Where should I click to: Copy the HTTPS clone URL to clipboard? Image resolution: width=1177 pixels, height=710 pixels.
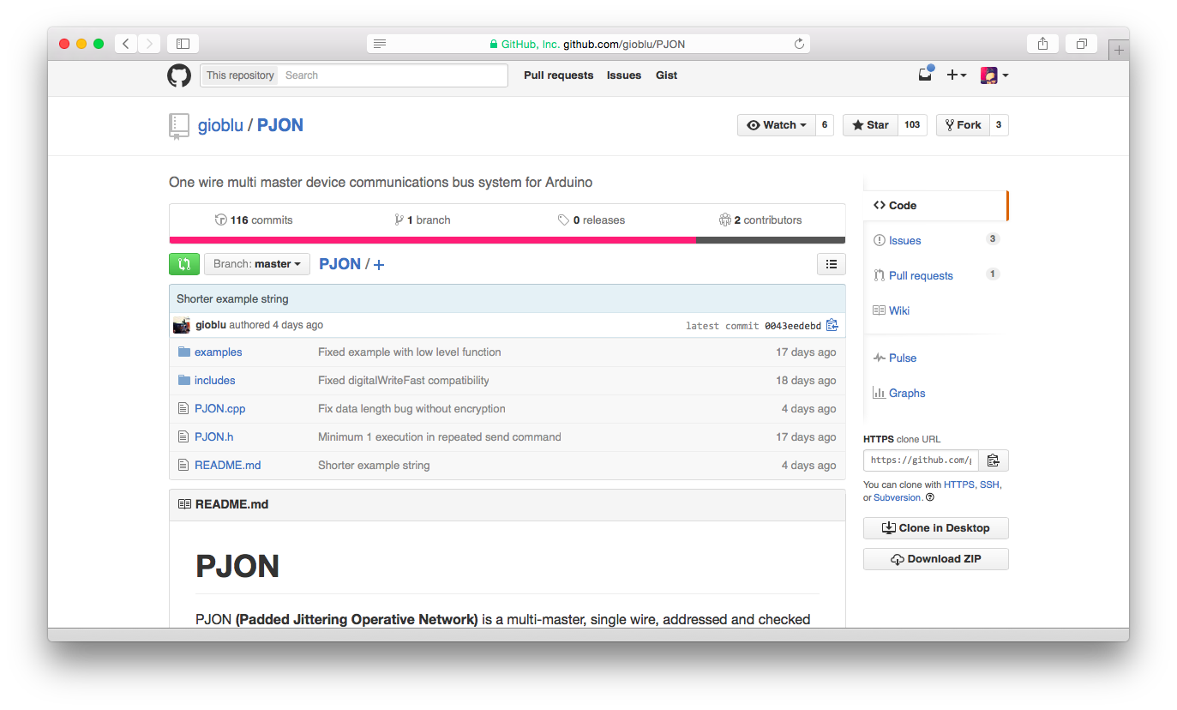tap(993, 460)
